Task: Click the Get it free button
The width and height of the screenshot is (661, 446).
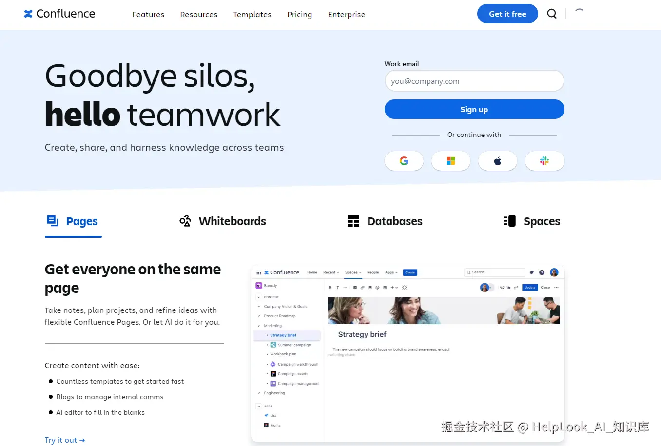Action: point(507,14)
